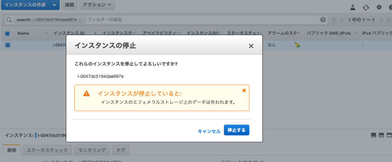Expand the アクション dropdown menu
Image resolution: width=392 pixels, height=162 pixels.
(97, 5)
